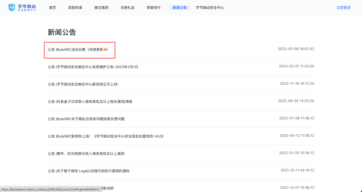
Task: Click the timestamp 2021-12-01 15:46:12
Action: [x=297, y=188]
